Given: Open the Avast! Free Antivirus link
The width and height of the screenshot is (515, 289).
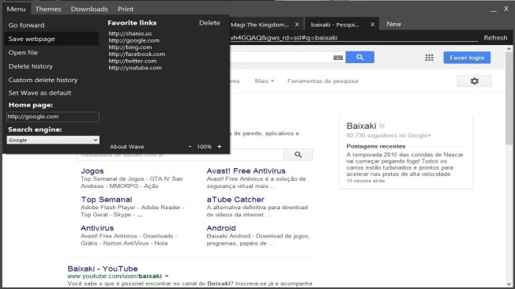Looking at the screenshot, I should (246, 171).
